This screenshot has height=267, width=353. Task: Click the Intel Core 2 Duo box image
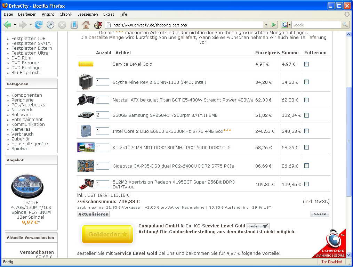pyautogui.click(x=86, y=131)
